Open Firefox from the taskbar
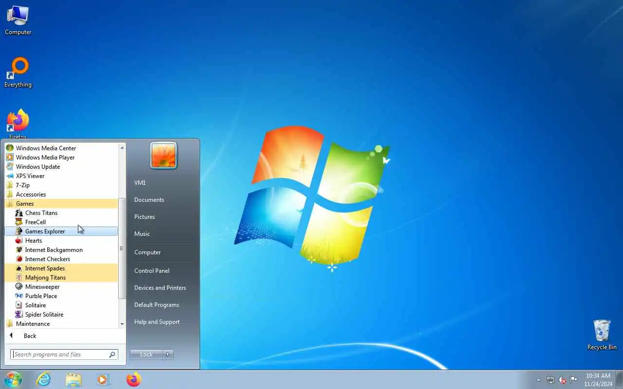This screenshot has width=623, height=389. tap(133, 379)
